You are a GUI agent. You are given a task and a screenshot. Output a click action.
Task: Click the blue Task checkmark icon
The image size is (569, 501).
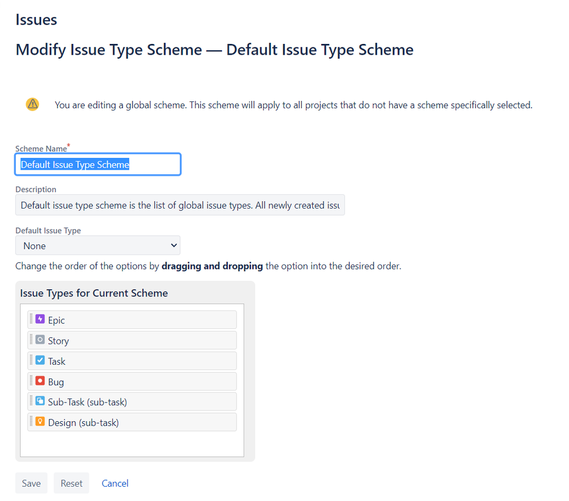point(40,360)
